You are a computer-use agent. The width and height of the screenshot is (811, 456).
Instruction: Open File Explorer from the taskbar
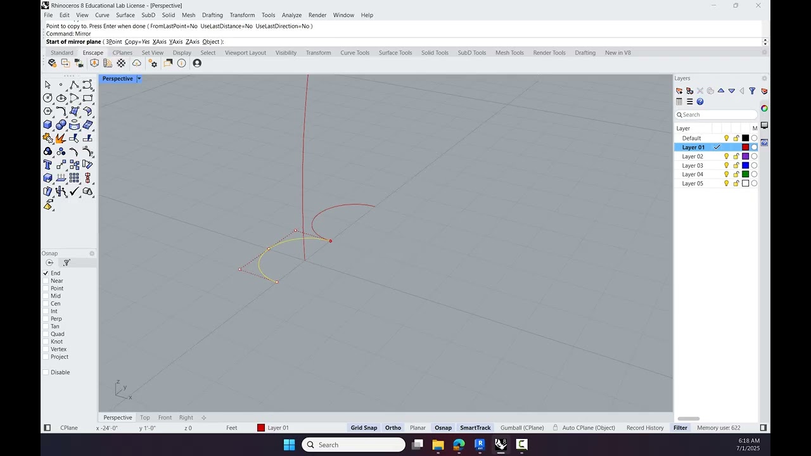click(x=438, y=445)
